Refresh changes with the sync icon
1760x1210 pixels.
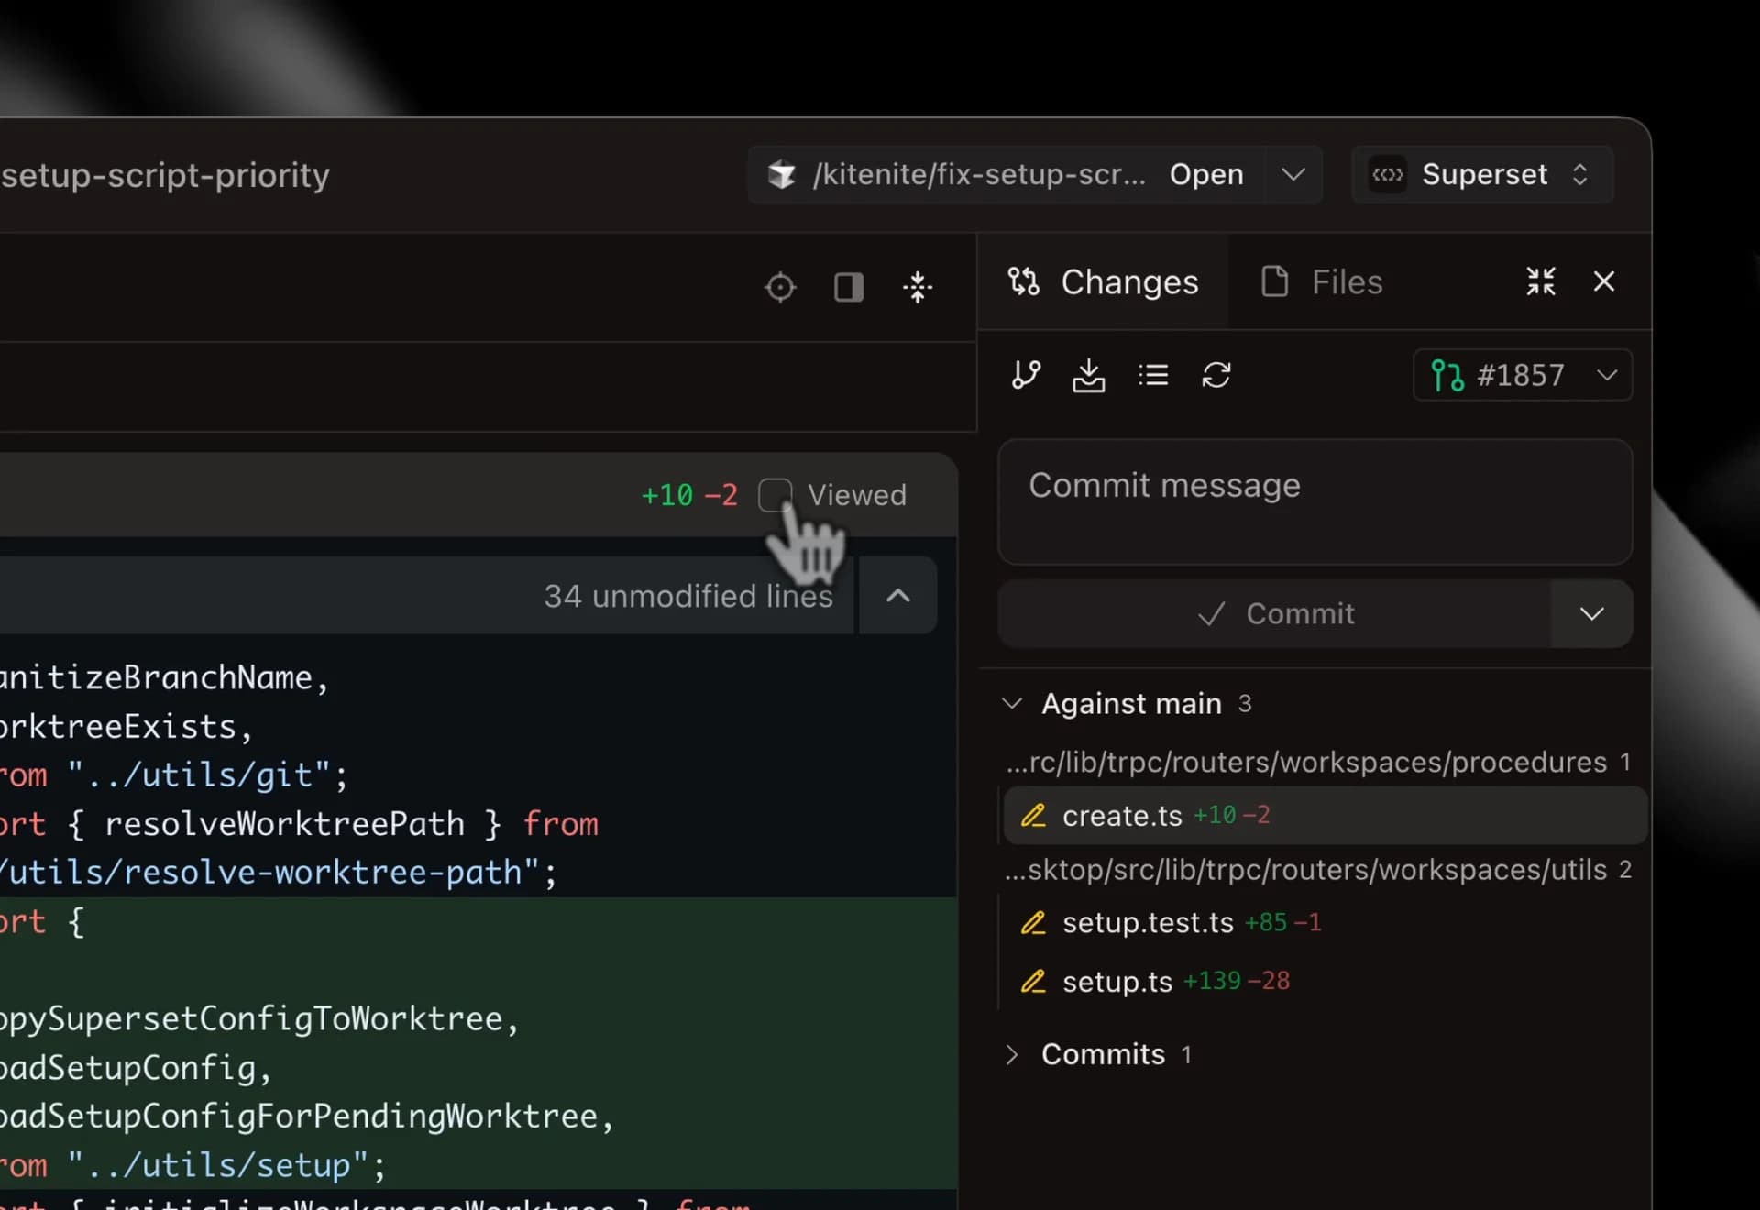point(1216,375)
